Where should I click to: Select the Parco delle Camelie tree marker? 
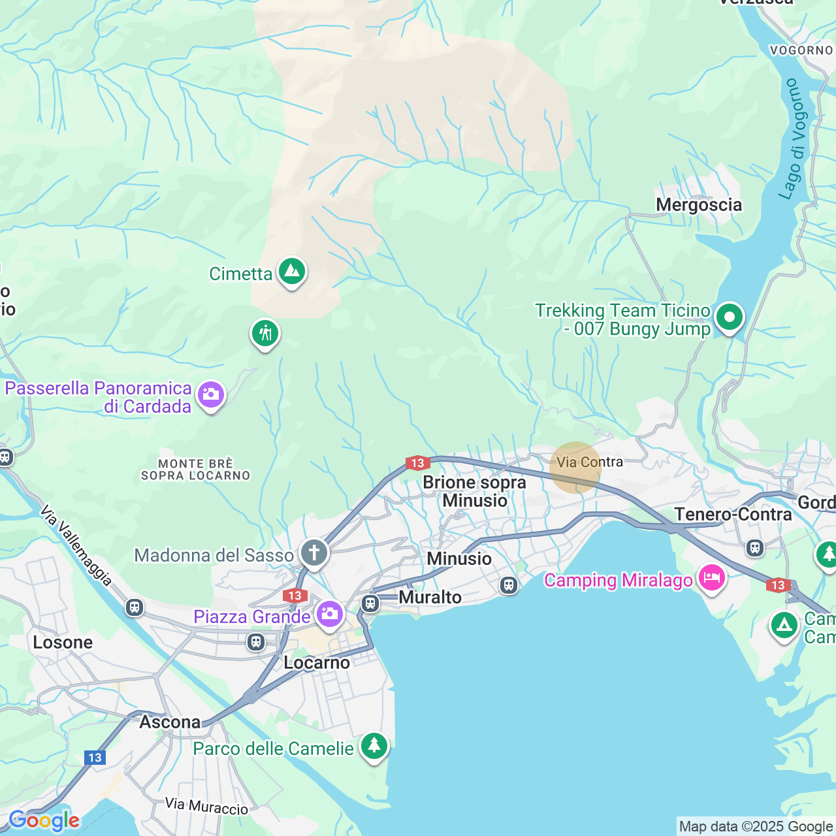374,746
